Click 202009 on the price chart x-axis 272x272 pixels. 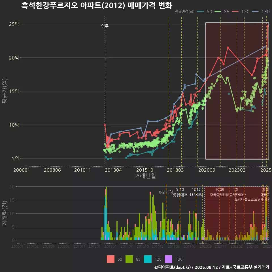point(207,170)
